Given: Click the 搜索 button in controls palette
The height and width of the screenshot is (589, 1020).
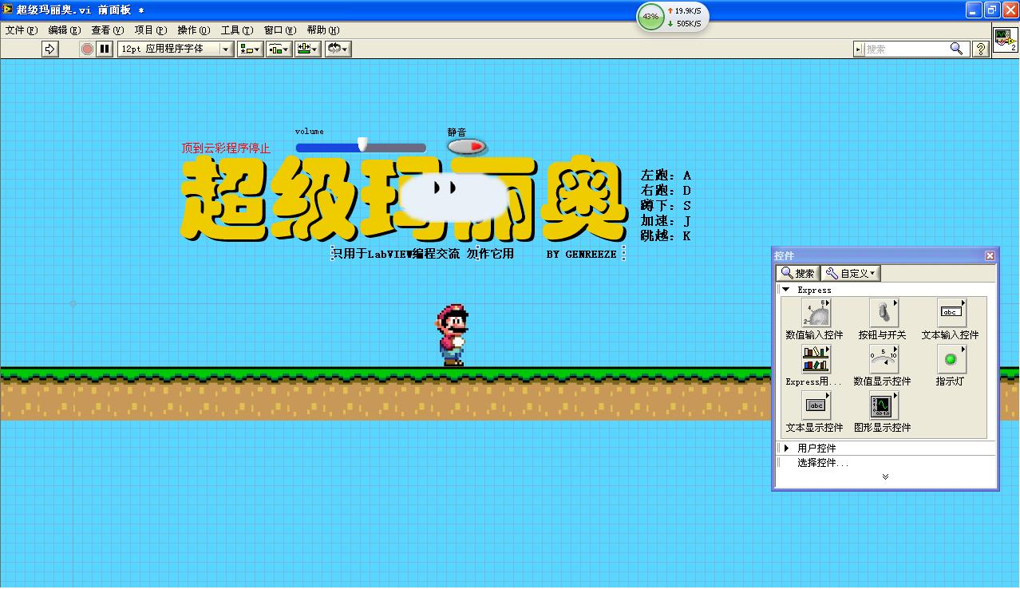Looking at the screenshot, I should (798, 273).
